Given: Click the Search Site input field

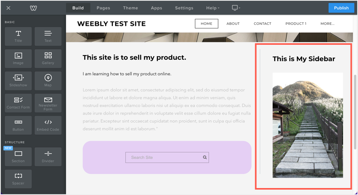Looking at the screenshot, I should [164, 158].
